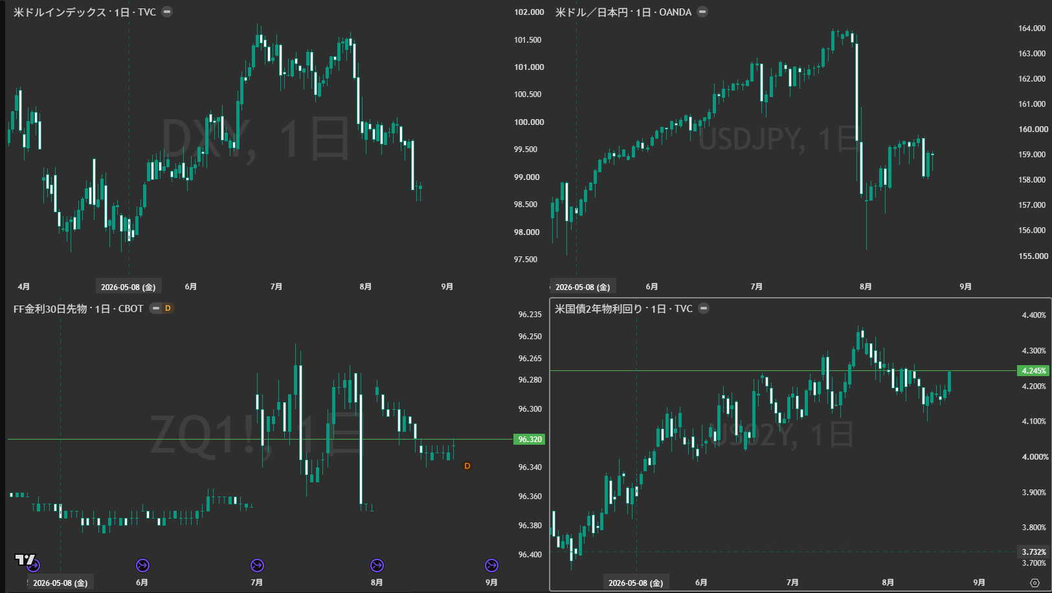Click the 2026-05-08 date label on DXY chart
The height and width of the screenshot is (593, 1052).
(128, 287)
